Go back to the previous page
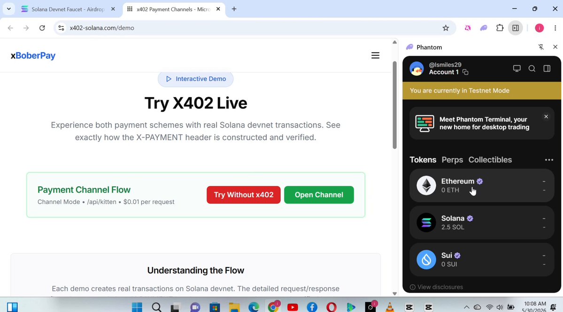563x312 pixels. coord(10,28)
